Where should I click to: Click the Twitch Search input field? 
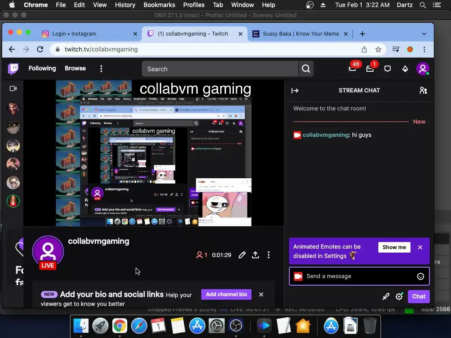point(220,69)
